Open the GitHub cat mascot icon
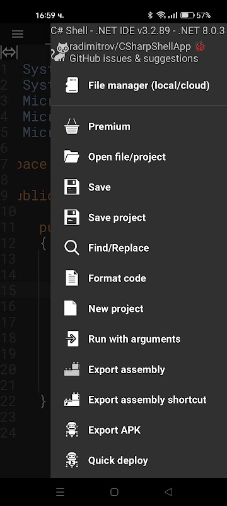This screenshot has height=506, width=227. [x=59, y=52]
